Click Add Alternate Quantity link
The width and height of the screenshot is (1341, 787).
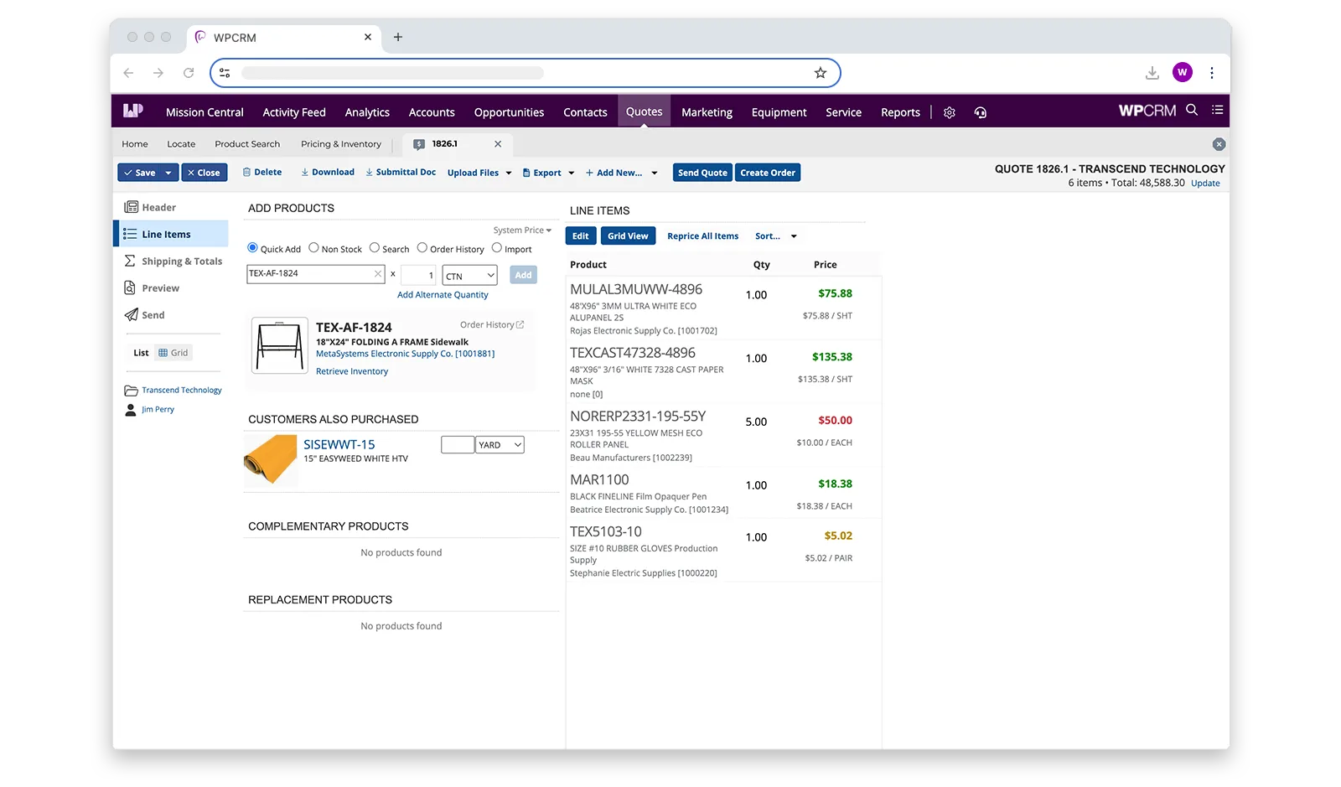[x=443, y=295]
